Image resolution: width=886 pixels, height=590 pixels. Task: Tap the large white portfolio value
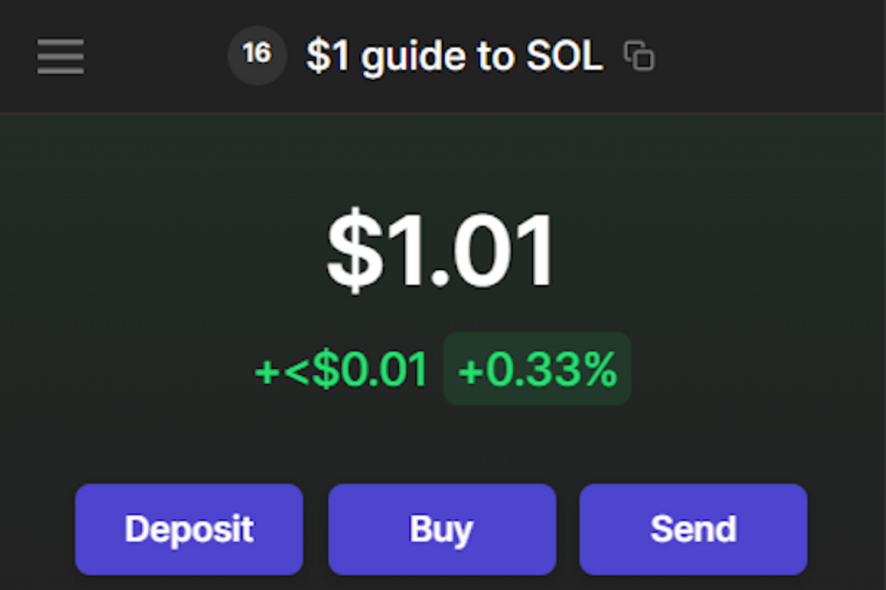pyautogui.click(x=441, y=251)
